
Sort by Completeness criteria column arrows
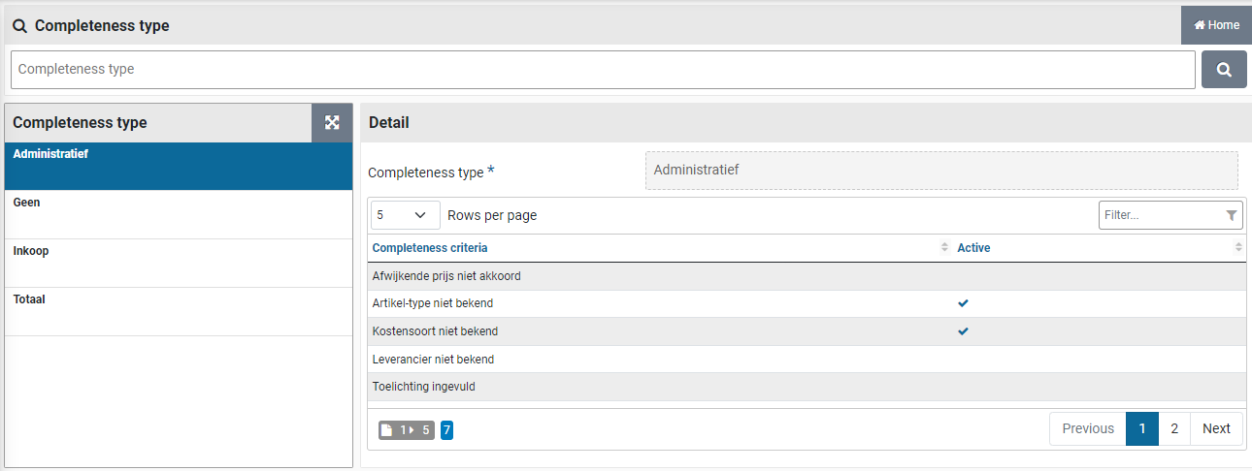pyautogui.click(x=944, y=248)
